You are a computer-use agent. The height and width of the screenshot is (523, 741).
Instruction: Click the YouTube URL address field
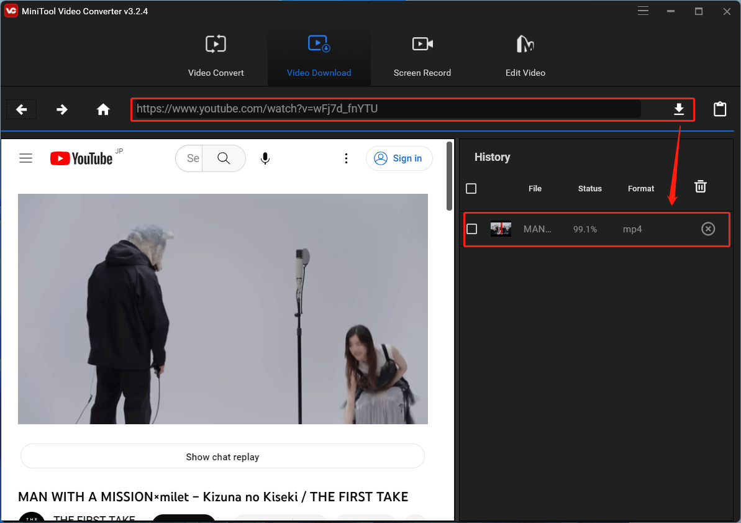(x=388, y=109)
